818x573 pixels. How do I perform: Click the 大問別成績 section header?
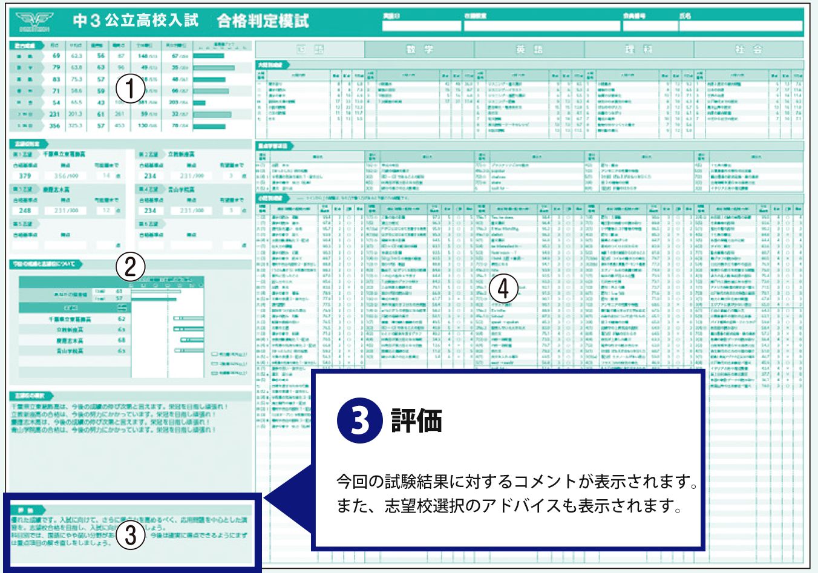pyautogui.click(x=273, y=64)
